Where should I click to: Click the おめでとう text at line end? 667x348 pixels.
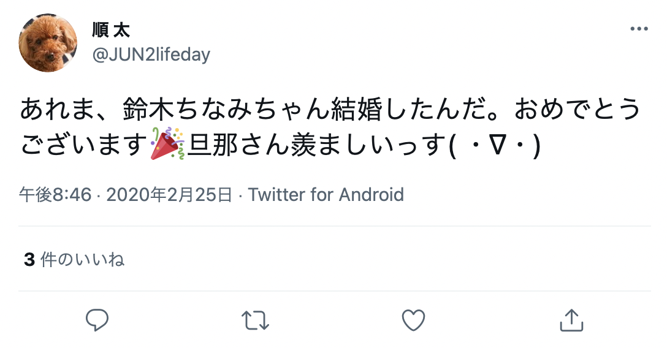(x=577, y=109)
